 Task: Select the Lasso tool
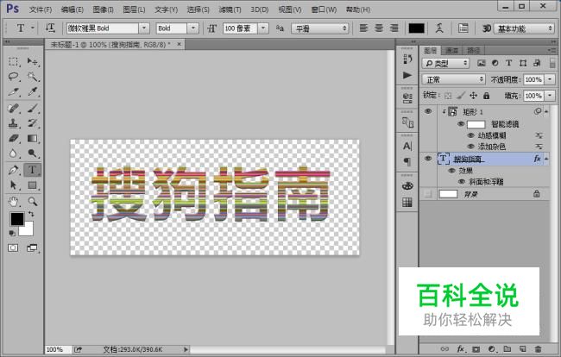click(14, 77)
